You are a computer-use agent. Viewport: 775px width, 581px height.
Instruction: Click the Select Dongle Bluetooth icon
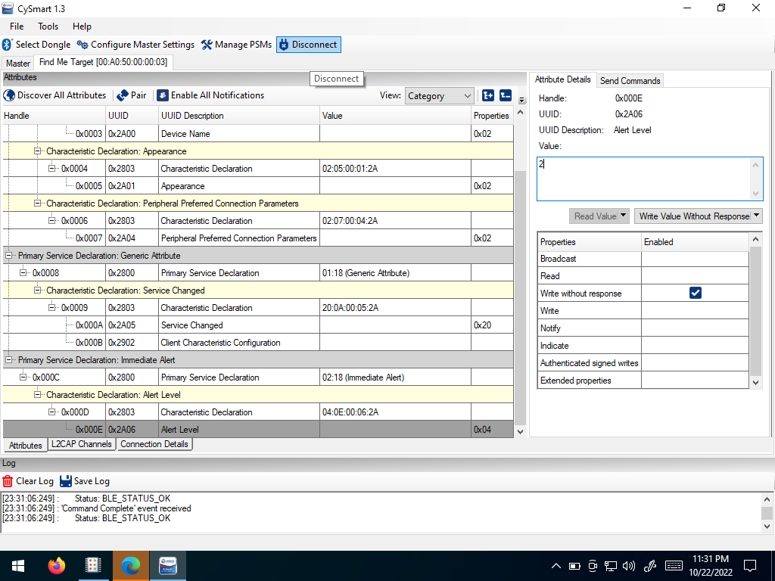(x=7, y=45)
